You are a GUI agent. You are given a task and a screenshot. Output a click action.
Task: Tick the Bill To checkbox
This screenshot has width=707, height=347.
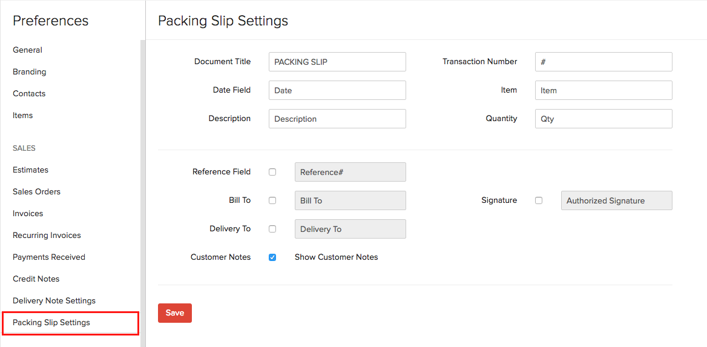click(x=272, y=200)
